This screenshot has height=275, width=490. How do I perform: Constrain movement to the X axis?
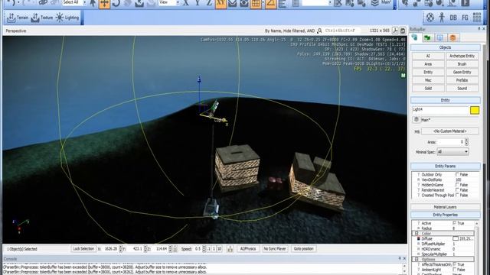coord(186,3)
